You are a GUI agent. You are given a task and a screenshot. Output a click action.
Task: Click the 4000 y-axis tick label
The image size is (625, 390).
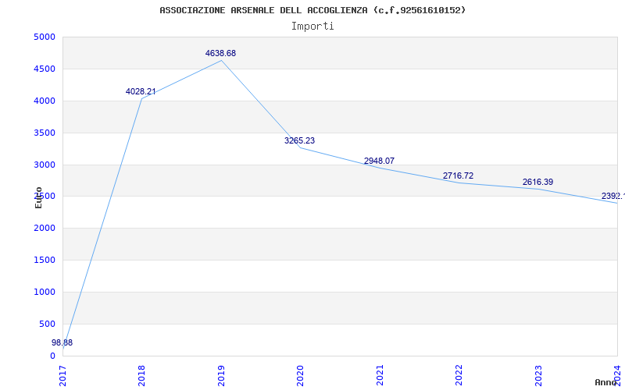pyautogui.click(x=45, y=101)
